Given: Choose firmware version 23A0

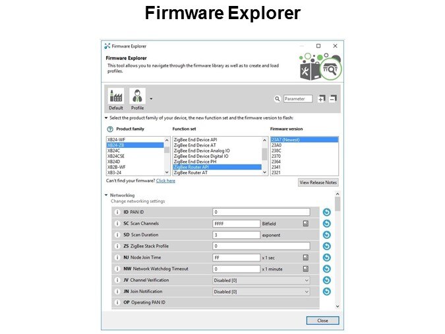Looking at the screenshot, I should 278,145.
